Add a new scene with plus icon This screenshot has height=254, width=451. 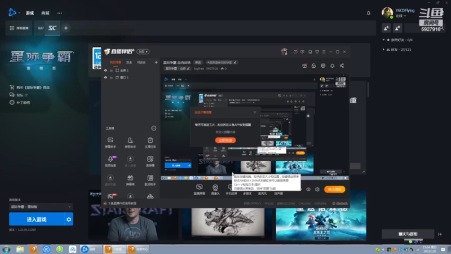156,62
